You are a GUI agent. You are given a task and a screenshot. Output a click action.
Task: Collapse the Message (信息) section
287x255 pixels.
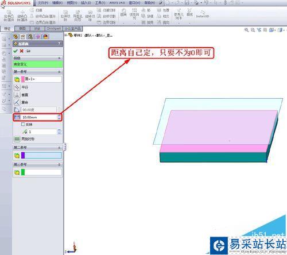[x=59, y=58]
